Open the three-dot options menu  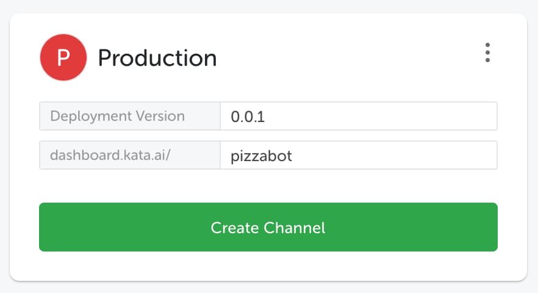click(x=487, y=52)
